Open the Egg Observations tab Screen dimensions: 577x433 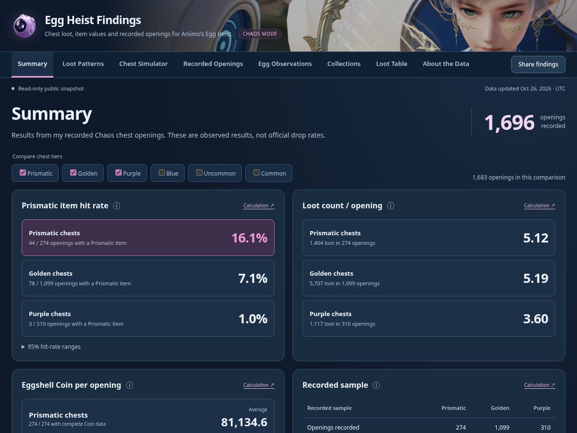285,64
